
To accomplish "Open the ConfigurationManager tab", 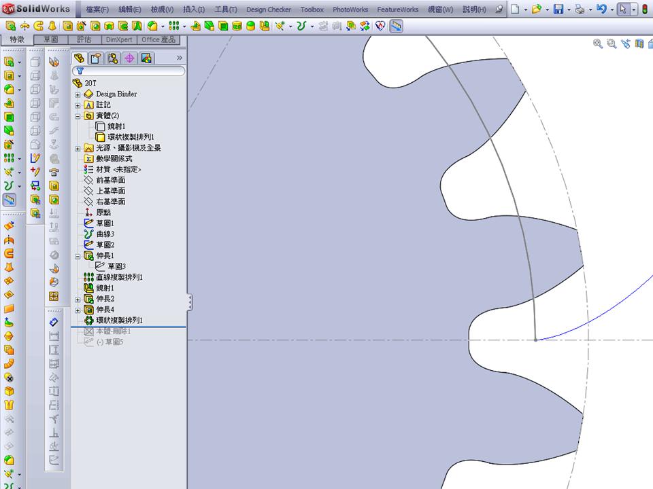I will pos(112,58).
